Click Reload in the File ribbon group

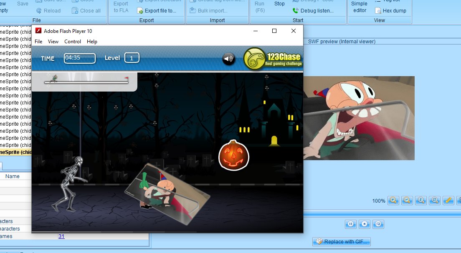[x=48, y=10]
